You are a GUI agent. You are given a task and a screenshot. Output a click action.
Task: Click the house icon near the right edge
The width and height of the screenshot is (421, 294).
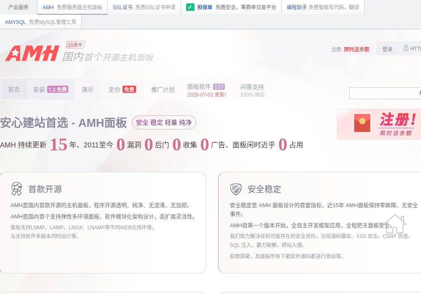click(395, 224)
